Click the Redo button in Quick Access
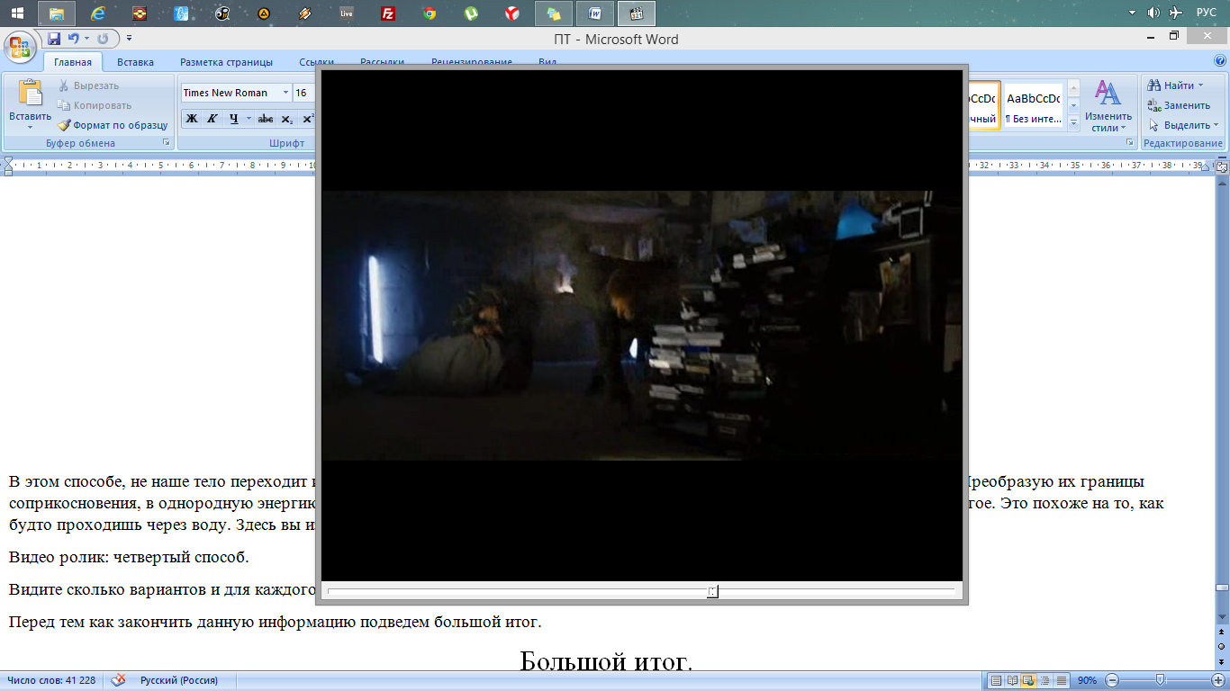 [x=103, y=39]
